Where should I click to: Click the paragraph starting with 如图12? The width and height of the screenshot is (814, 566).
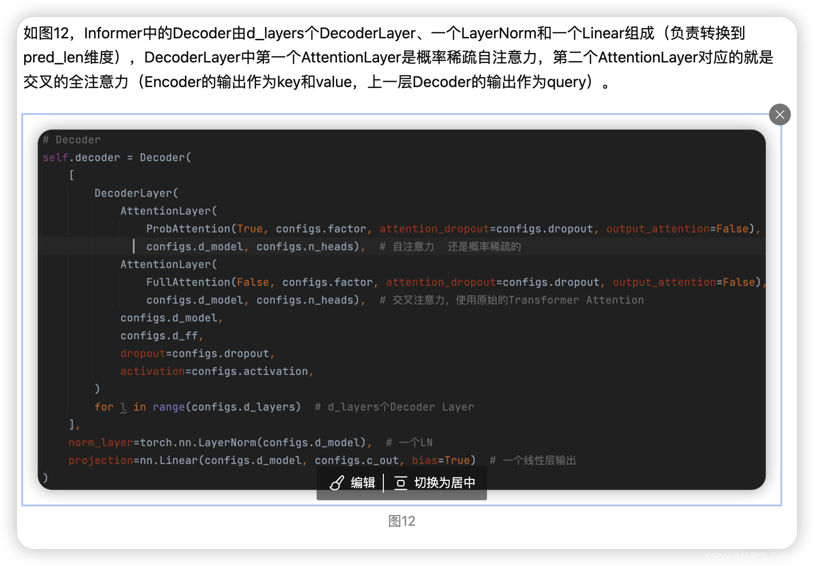[x=398, y=57]
